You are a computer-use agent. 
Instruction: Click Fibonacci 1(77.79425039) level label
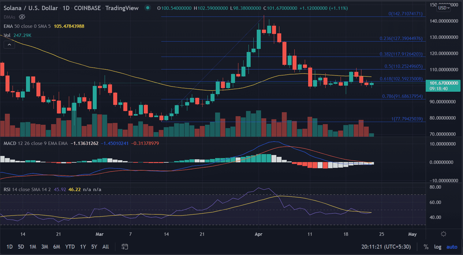pyautogui.click(x=407, y=119)
